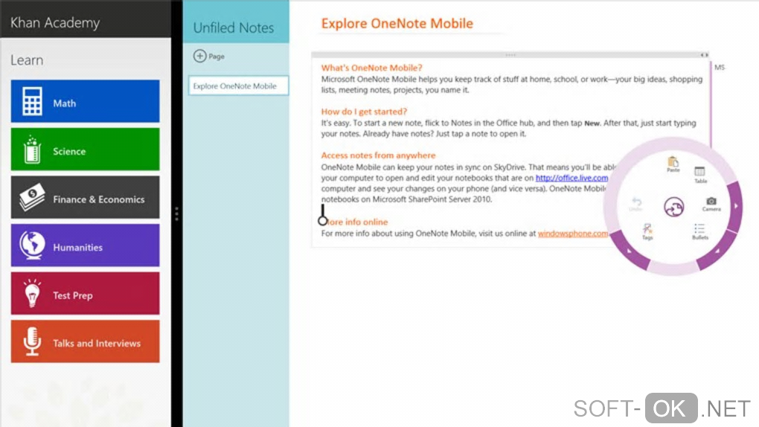Screen dimensions: 759x427
Task: Expand the Bullets submenu arrow
Action: coord(717,251)
